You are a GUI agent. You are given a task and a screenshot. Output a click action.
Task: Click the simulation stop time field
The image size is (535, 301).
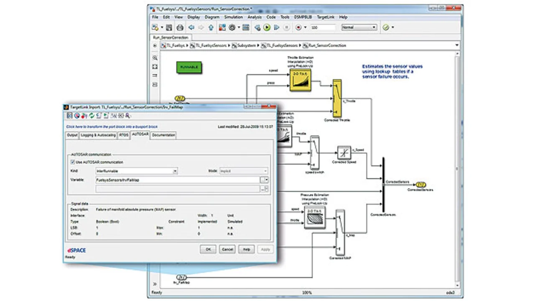click(x=323, y=27)
